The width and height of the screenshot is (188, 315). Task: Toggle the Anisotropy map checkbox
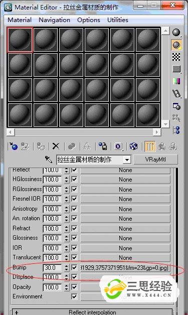(74, 209)
